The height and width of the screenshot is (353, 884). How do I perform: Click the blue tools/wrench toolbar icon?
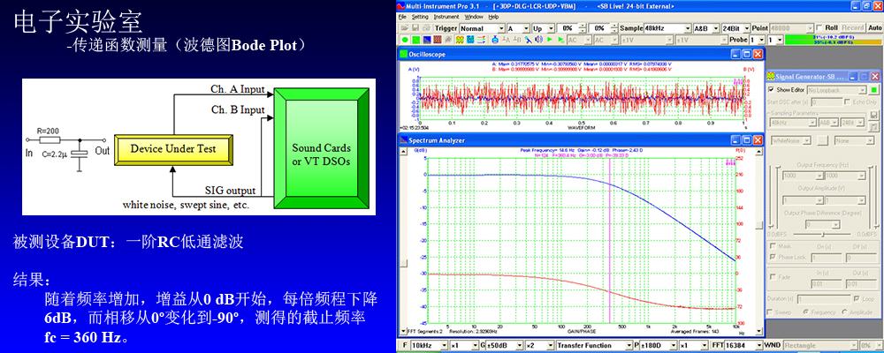click(529, 40)
